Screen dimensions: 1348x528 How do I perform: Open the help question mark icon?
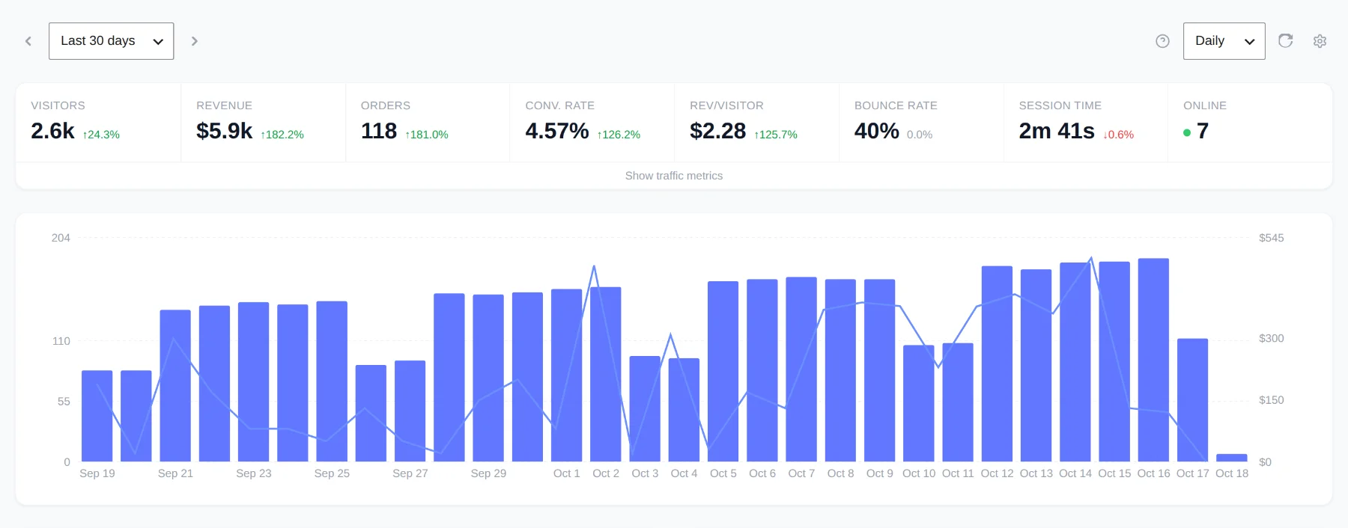[x=1162, y=41]
